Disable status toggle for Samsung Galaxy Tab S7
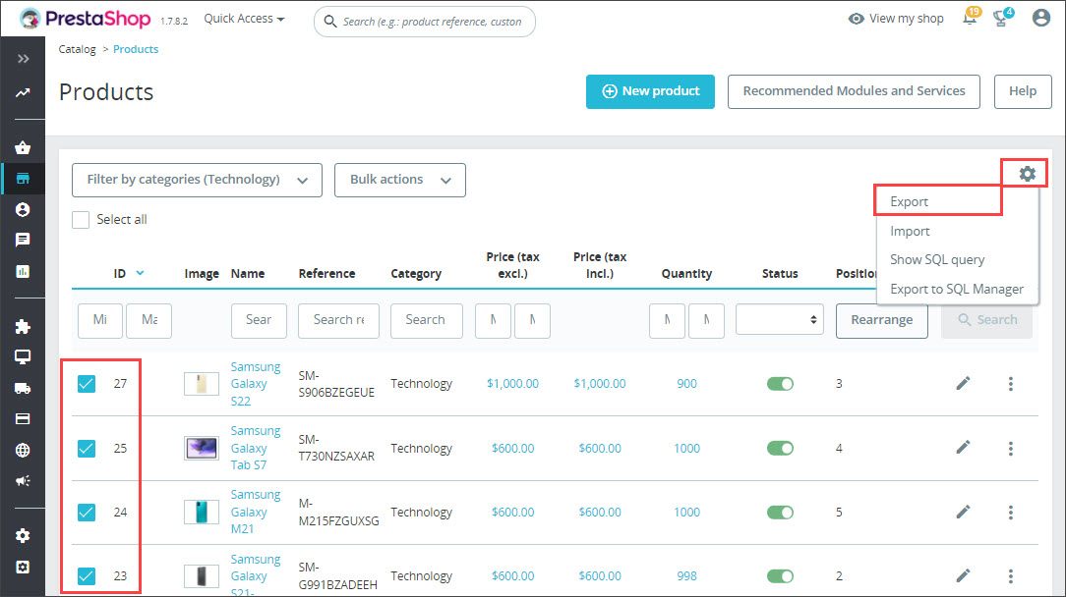 coord(780,449)
